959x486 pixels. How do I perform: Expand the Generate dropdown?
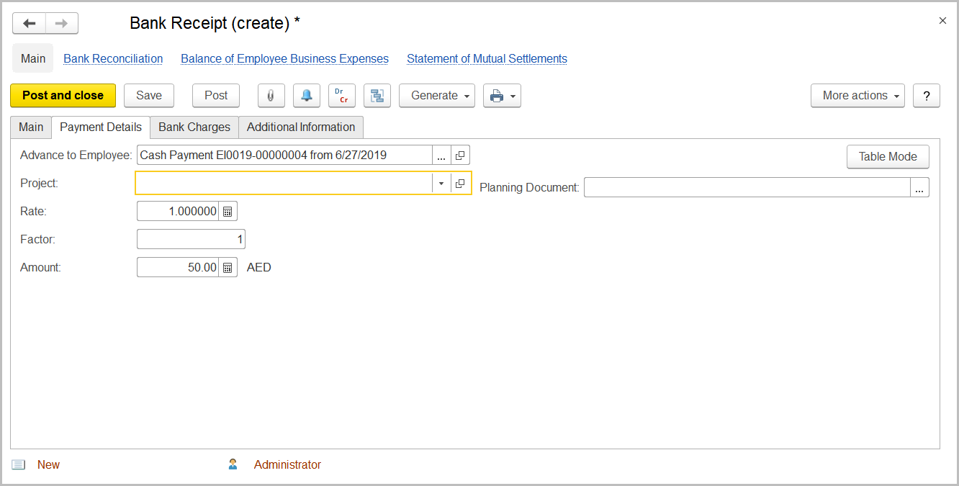click(436, 95)
